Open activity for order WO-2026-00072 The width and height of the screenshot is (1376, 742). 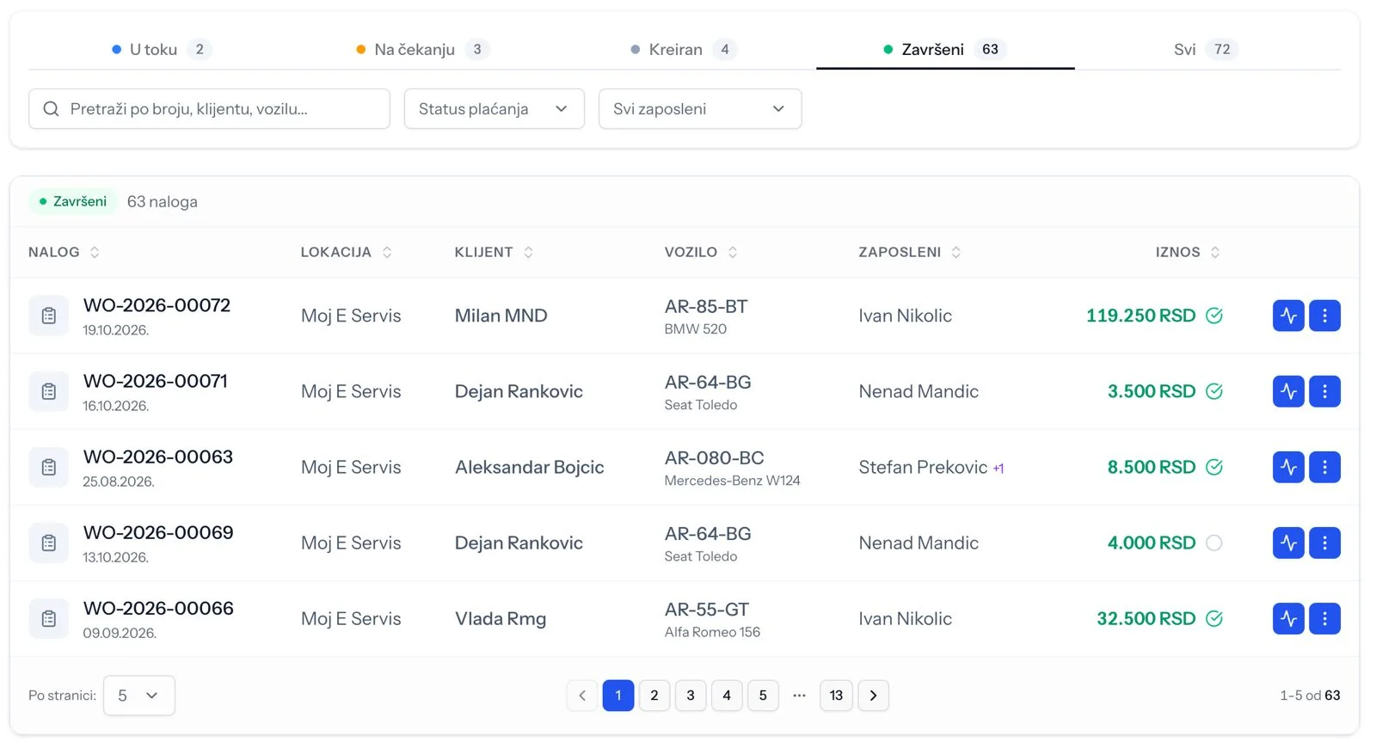tap(1288, 316)
